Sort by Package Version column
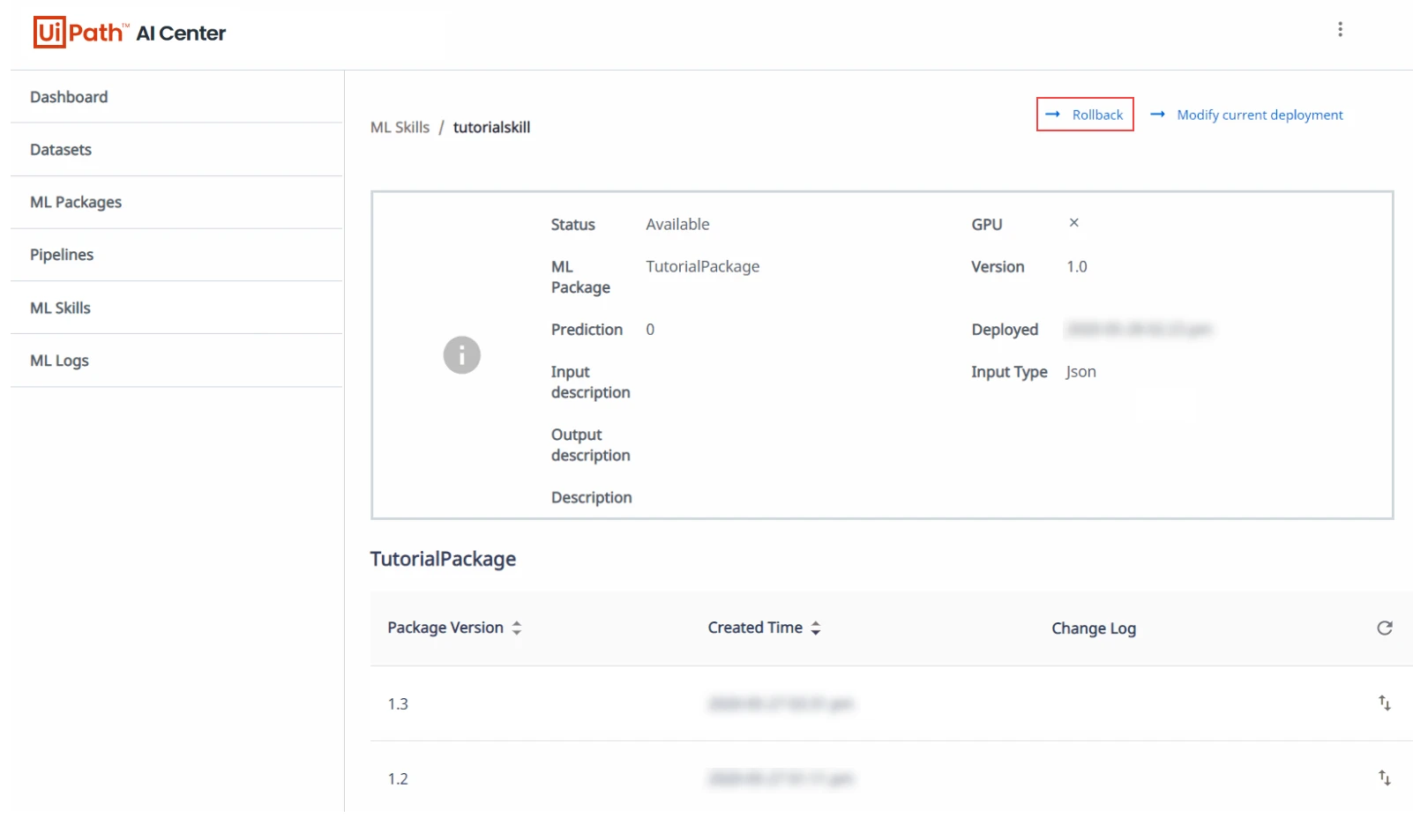Image resolution: width=1413 pixels, height=818 pixels. pyautogui.click(x=455, y=628)
